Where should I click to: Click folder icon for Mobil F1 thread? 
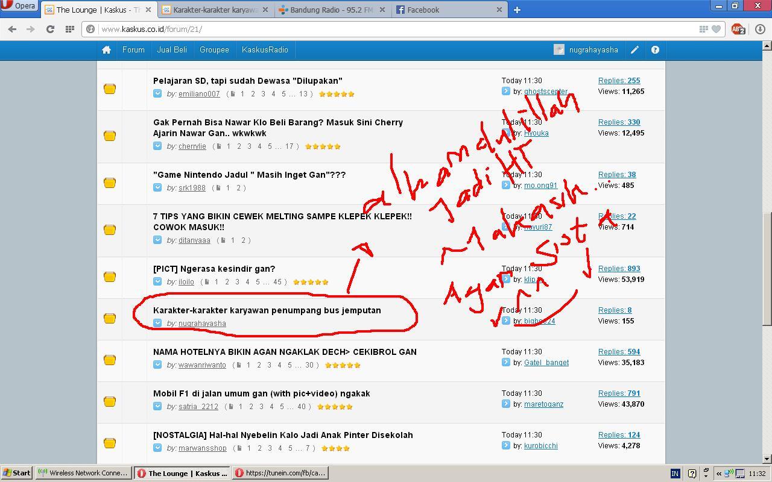[109, 401]
